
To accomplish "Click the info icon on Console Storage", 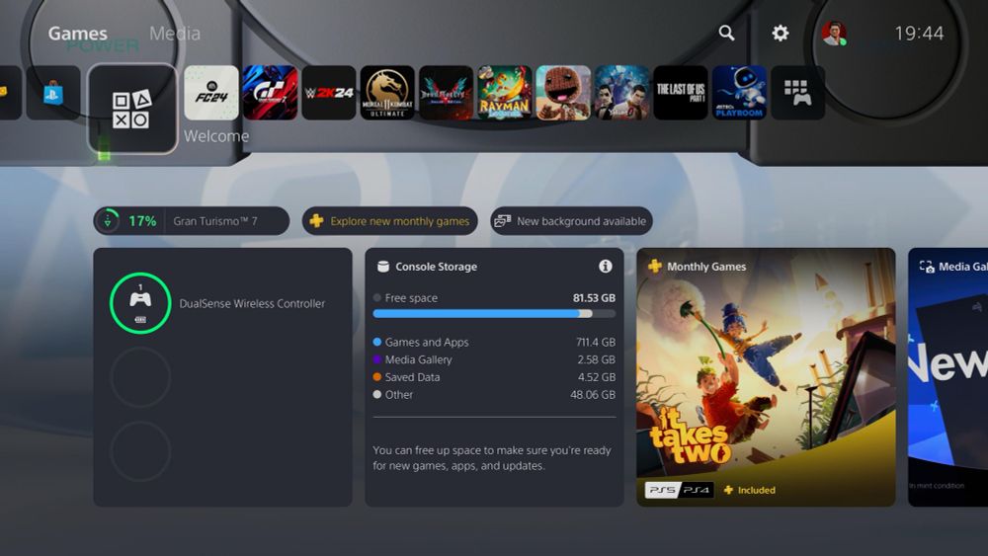I will point(605,267).
